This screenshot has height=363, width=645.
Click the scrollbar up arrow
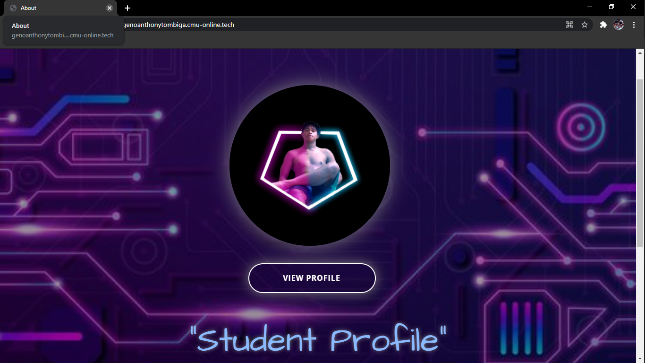(x=640, y=52)
